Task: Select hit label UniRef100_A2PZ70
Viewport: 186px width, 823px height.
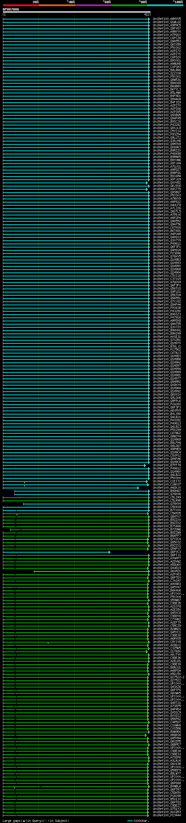Action: 167,105
